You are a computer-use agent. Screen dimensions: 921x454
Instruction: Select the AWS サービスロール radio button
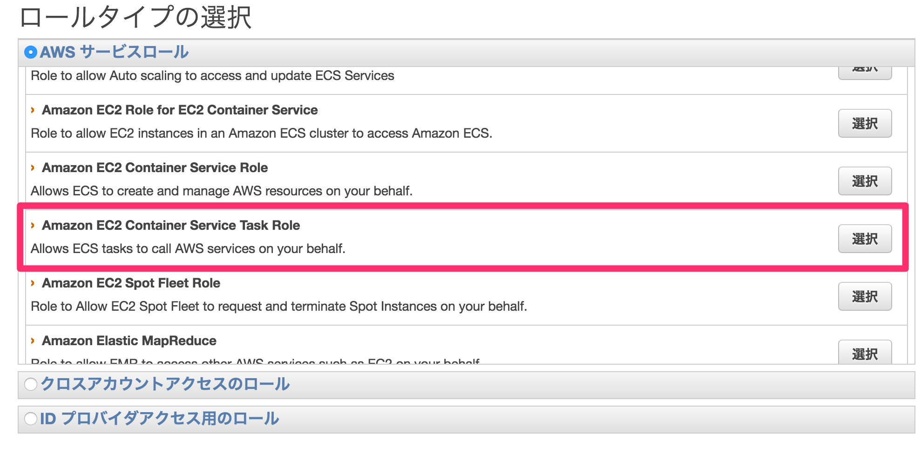coord(31,52)
